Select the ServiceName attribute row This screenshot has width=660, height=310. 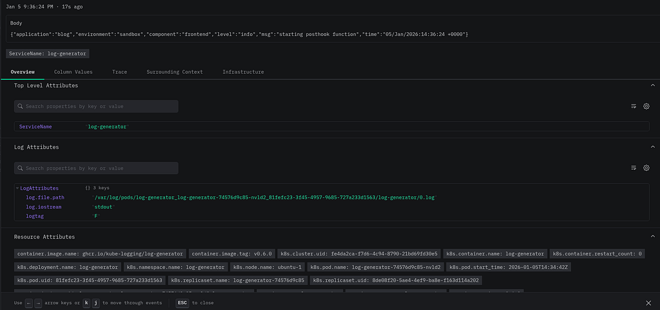point(332,127)
